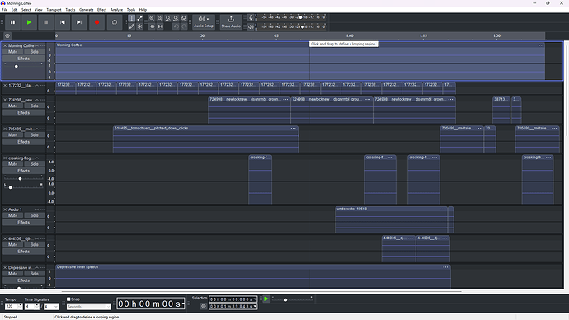Viewport: 569px width, 320px height.
Task: Click the playback speed slider
Action: point(292,299)
